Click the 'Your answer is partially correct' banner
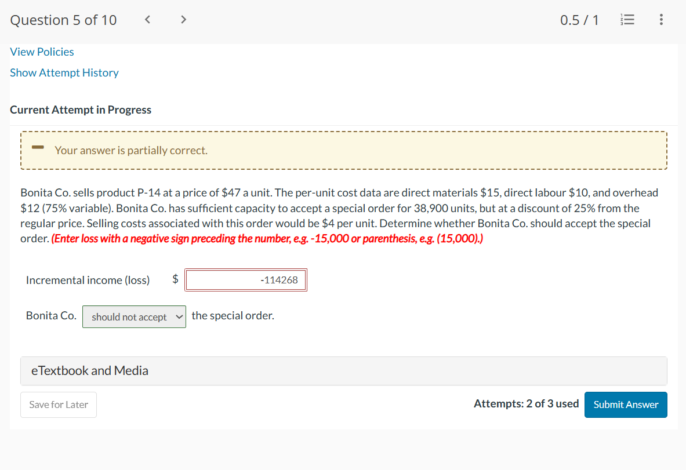 coord(130,150)
